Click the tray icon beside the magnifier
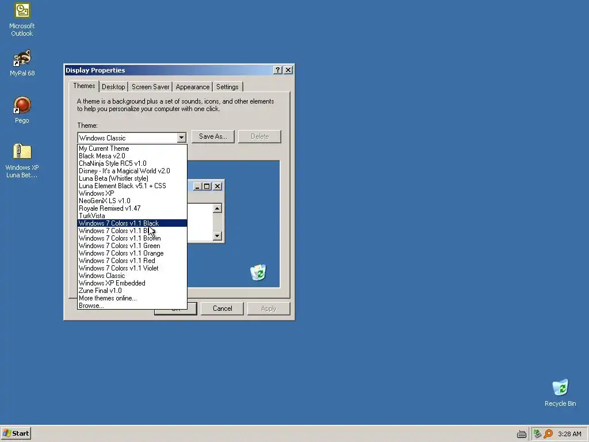The width and height of the screenshot is (589, 442). 538,434
